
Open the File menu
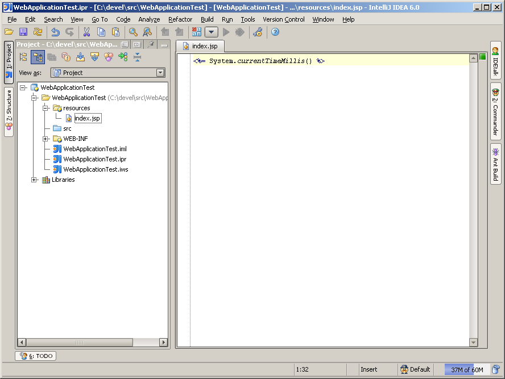[x=12, y=20]
